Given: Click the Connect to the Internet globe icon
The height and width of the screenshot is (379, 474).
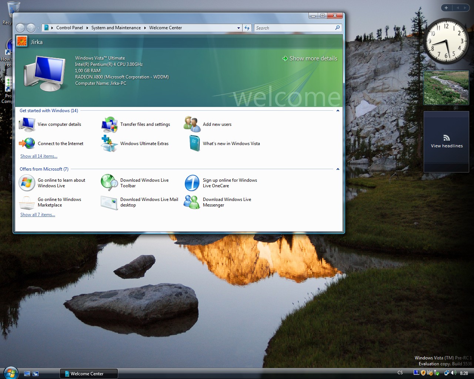Looking at the screenshot, I should pos(27,143).
